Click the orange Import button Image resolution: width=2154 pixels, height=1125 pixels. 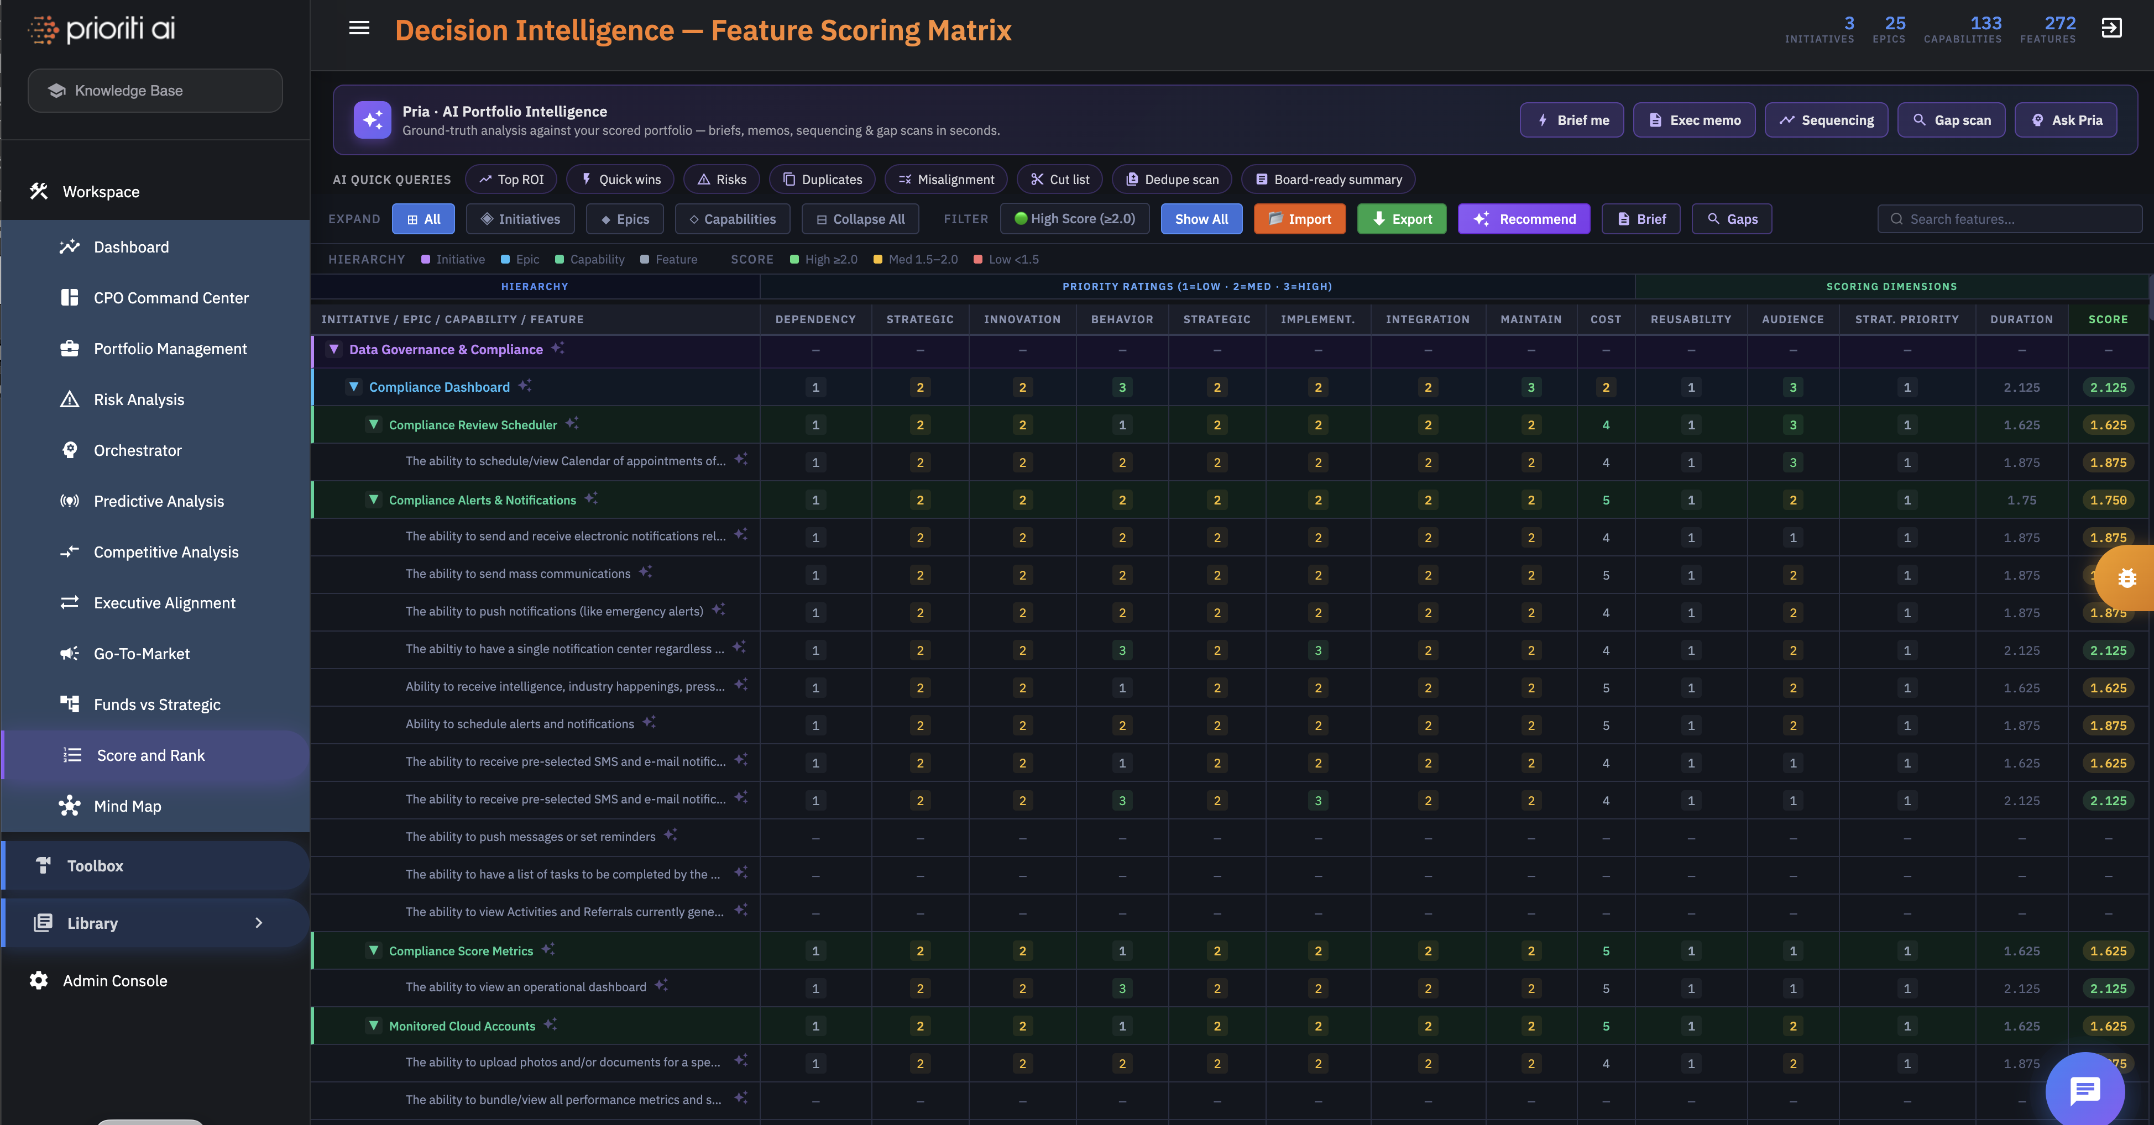point(1299,218)
